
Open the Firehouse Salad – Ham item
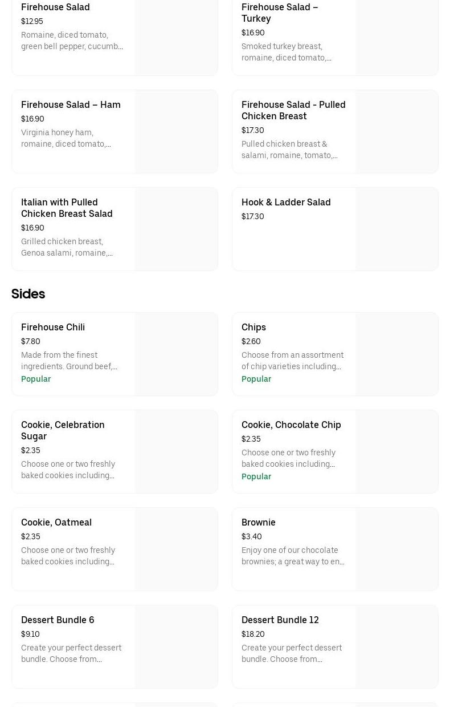(71, 105)
